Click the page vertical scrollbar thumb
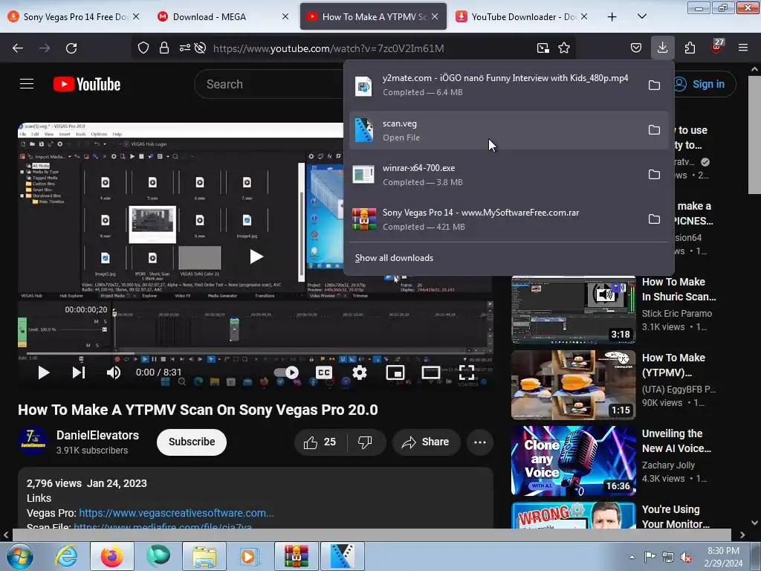 coord(754,134)
